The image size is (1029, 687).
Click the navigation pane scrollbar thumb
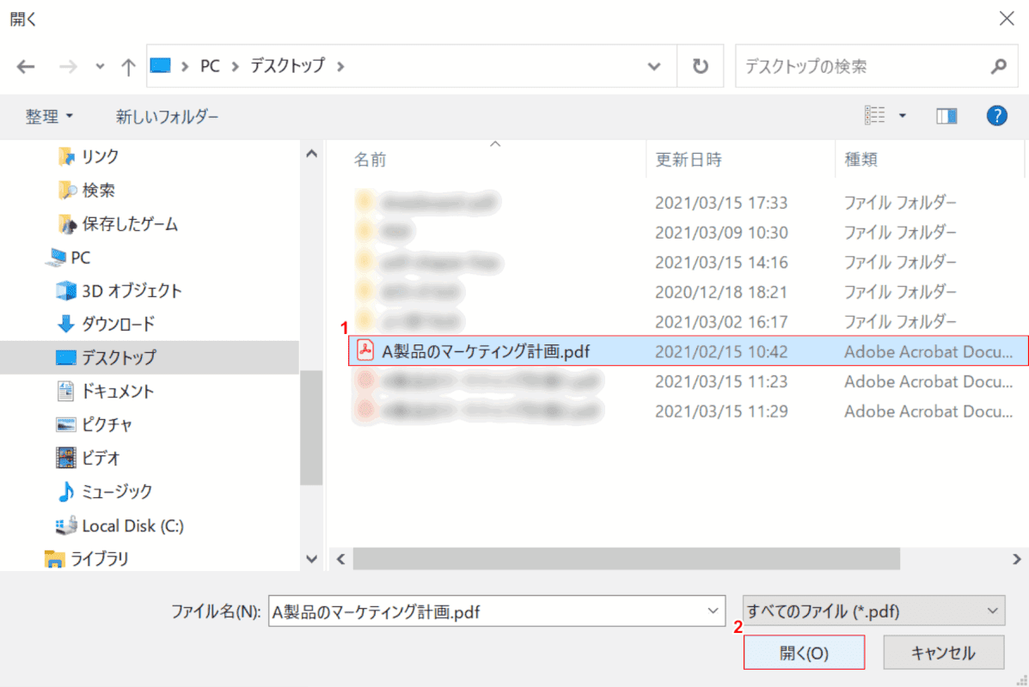(311, 428)
